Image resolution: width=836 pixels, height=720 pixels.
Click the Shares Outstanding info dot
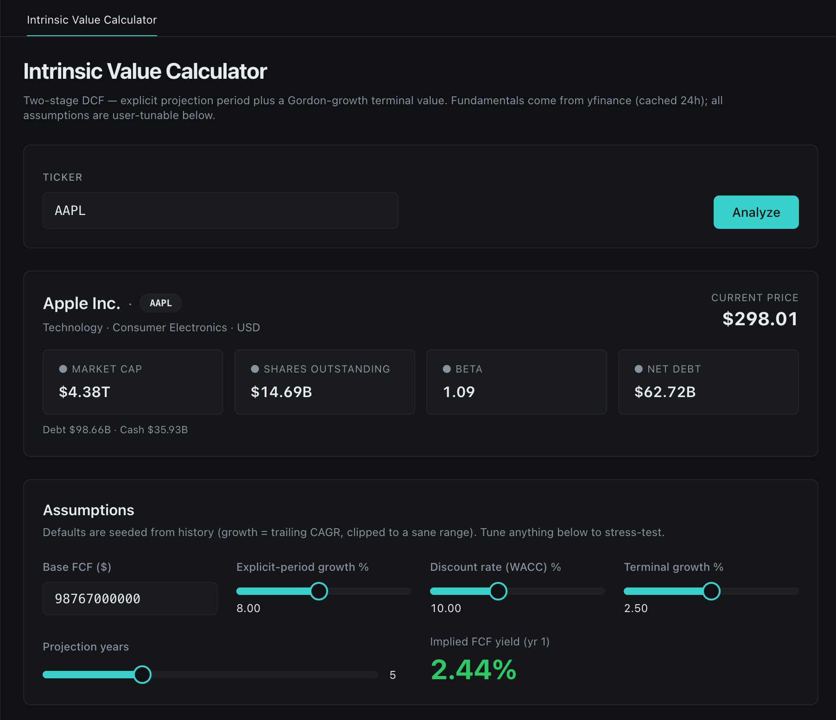255,369
